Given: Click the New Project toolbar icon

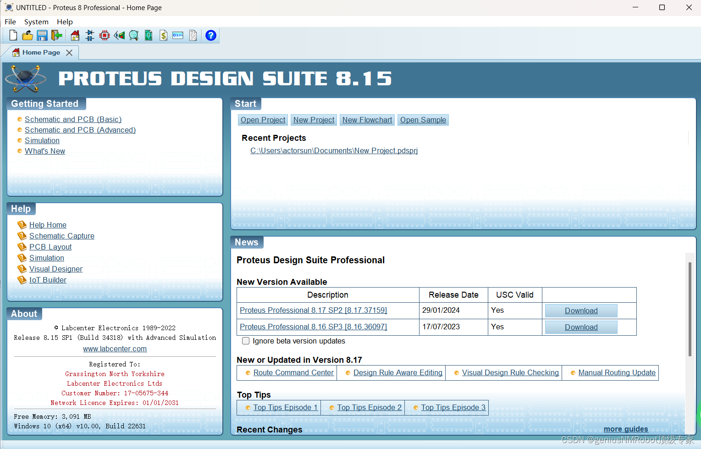Looking at the screenshot, I should pyautogui.click(x=13, y=35).
